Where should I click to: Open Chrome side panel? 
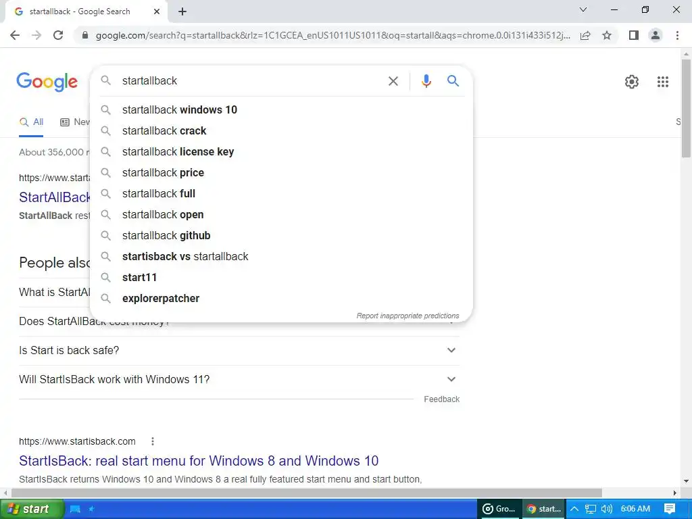coord(634,35)
